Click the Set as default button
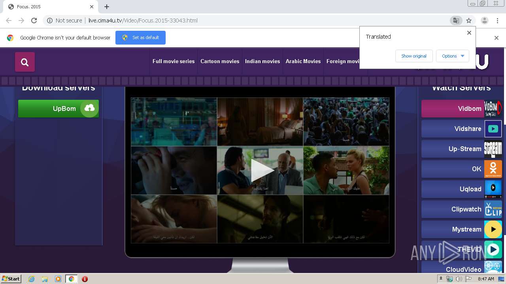The image size is (506, 284). coord(140,37)
